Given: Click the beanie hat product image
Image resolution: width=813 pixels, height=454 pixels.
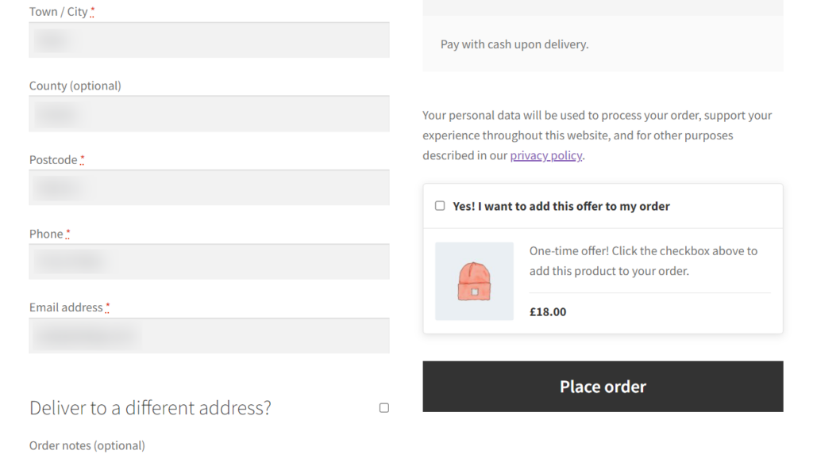Looking at the screenshot, I should click(474, 281).
